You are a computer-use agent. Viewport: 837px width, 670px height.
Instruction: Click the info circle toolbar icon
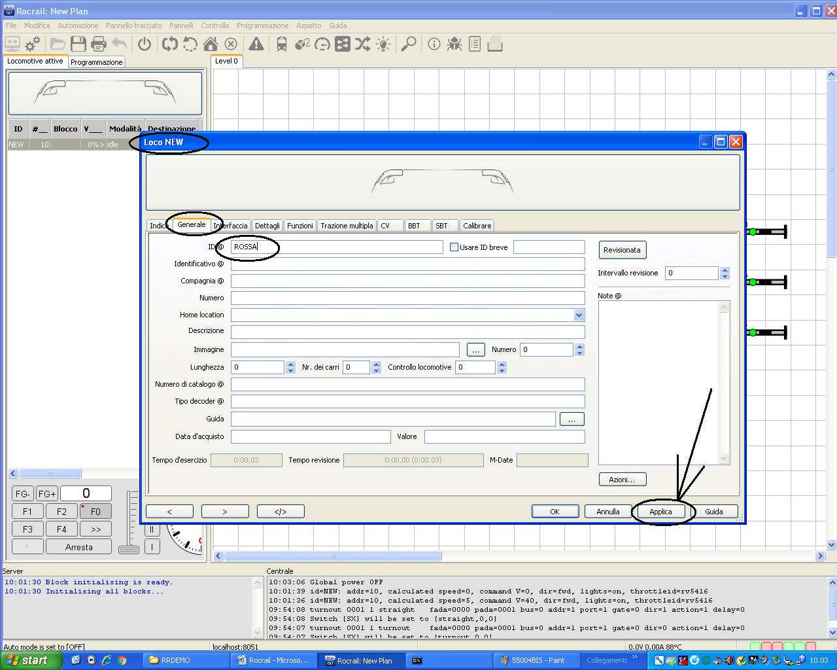click(434, 44)
